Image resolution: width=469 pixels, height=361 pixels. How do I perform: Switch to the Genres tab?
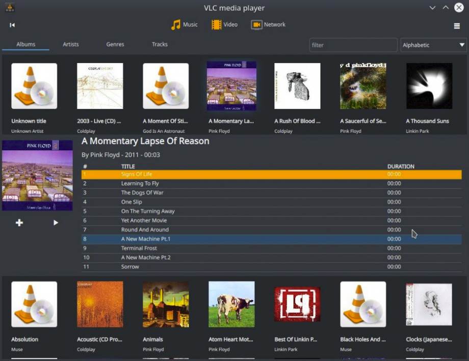click(115, 44)
